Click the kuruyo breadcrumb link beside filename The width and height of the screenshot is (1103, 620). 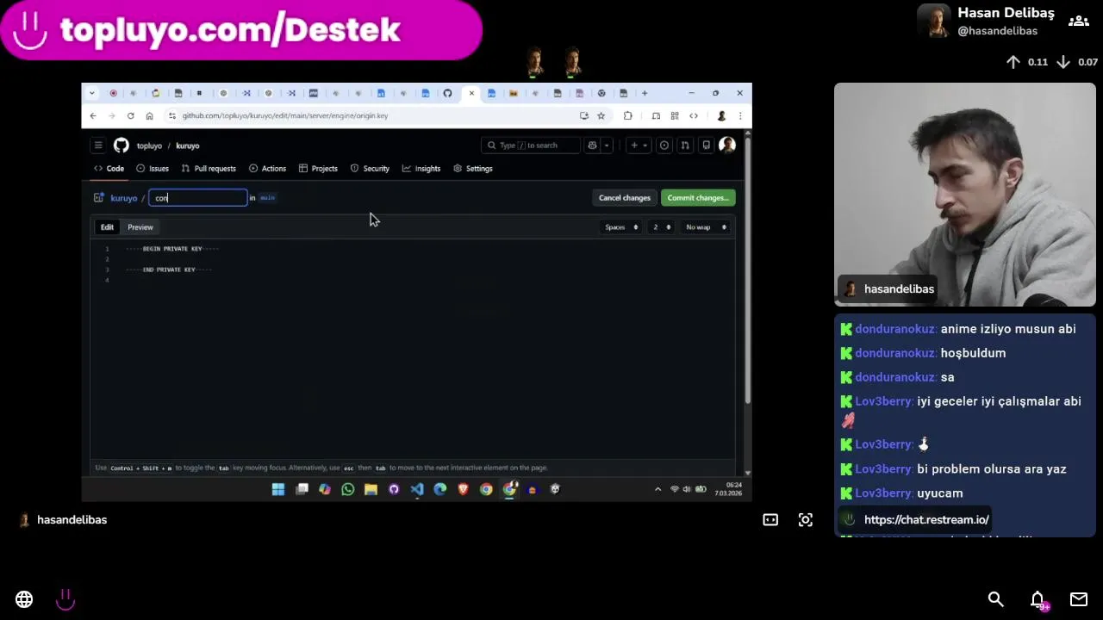124,198
